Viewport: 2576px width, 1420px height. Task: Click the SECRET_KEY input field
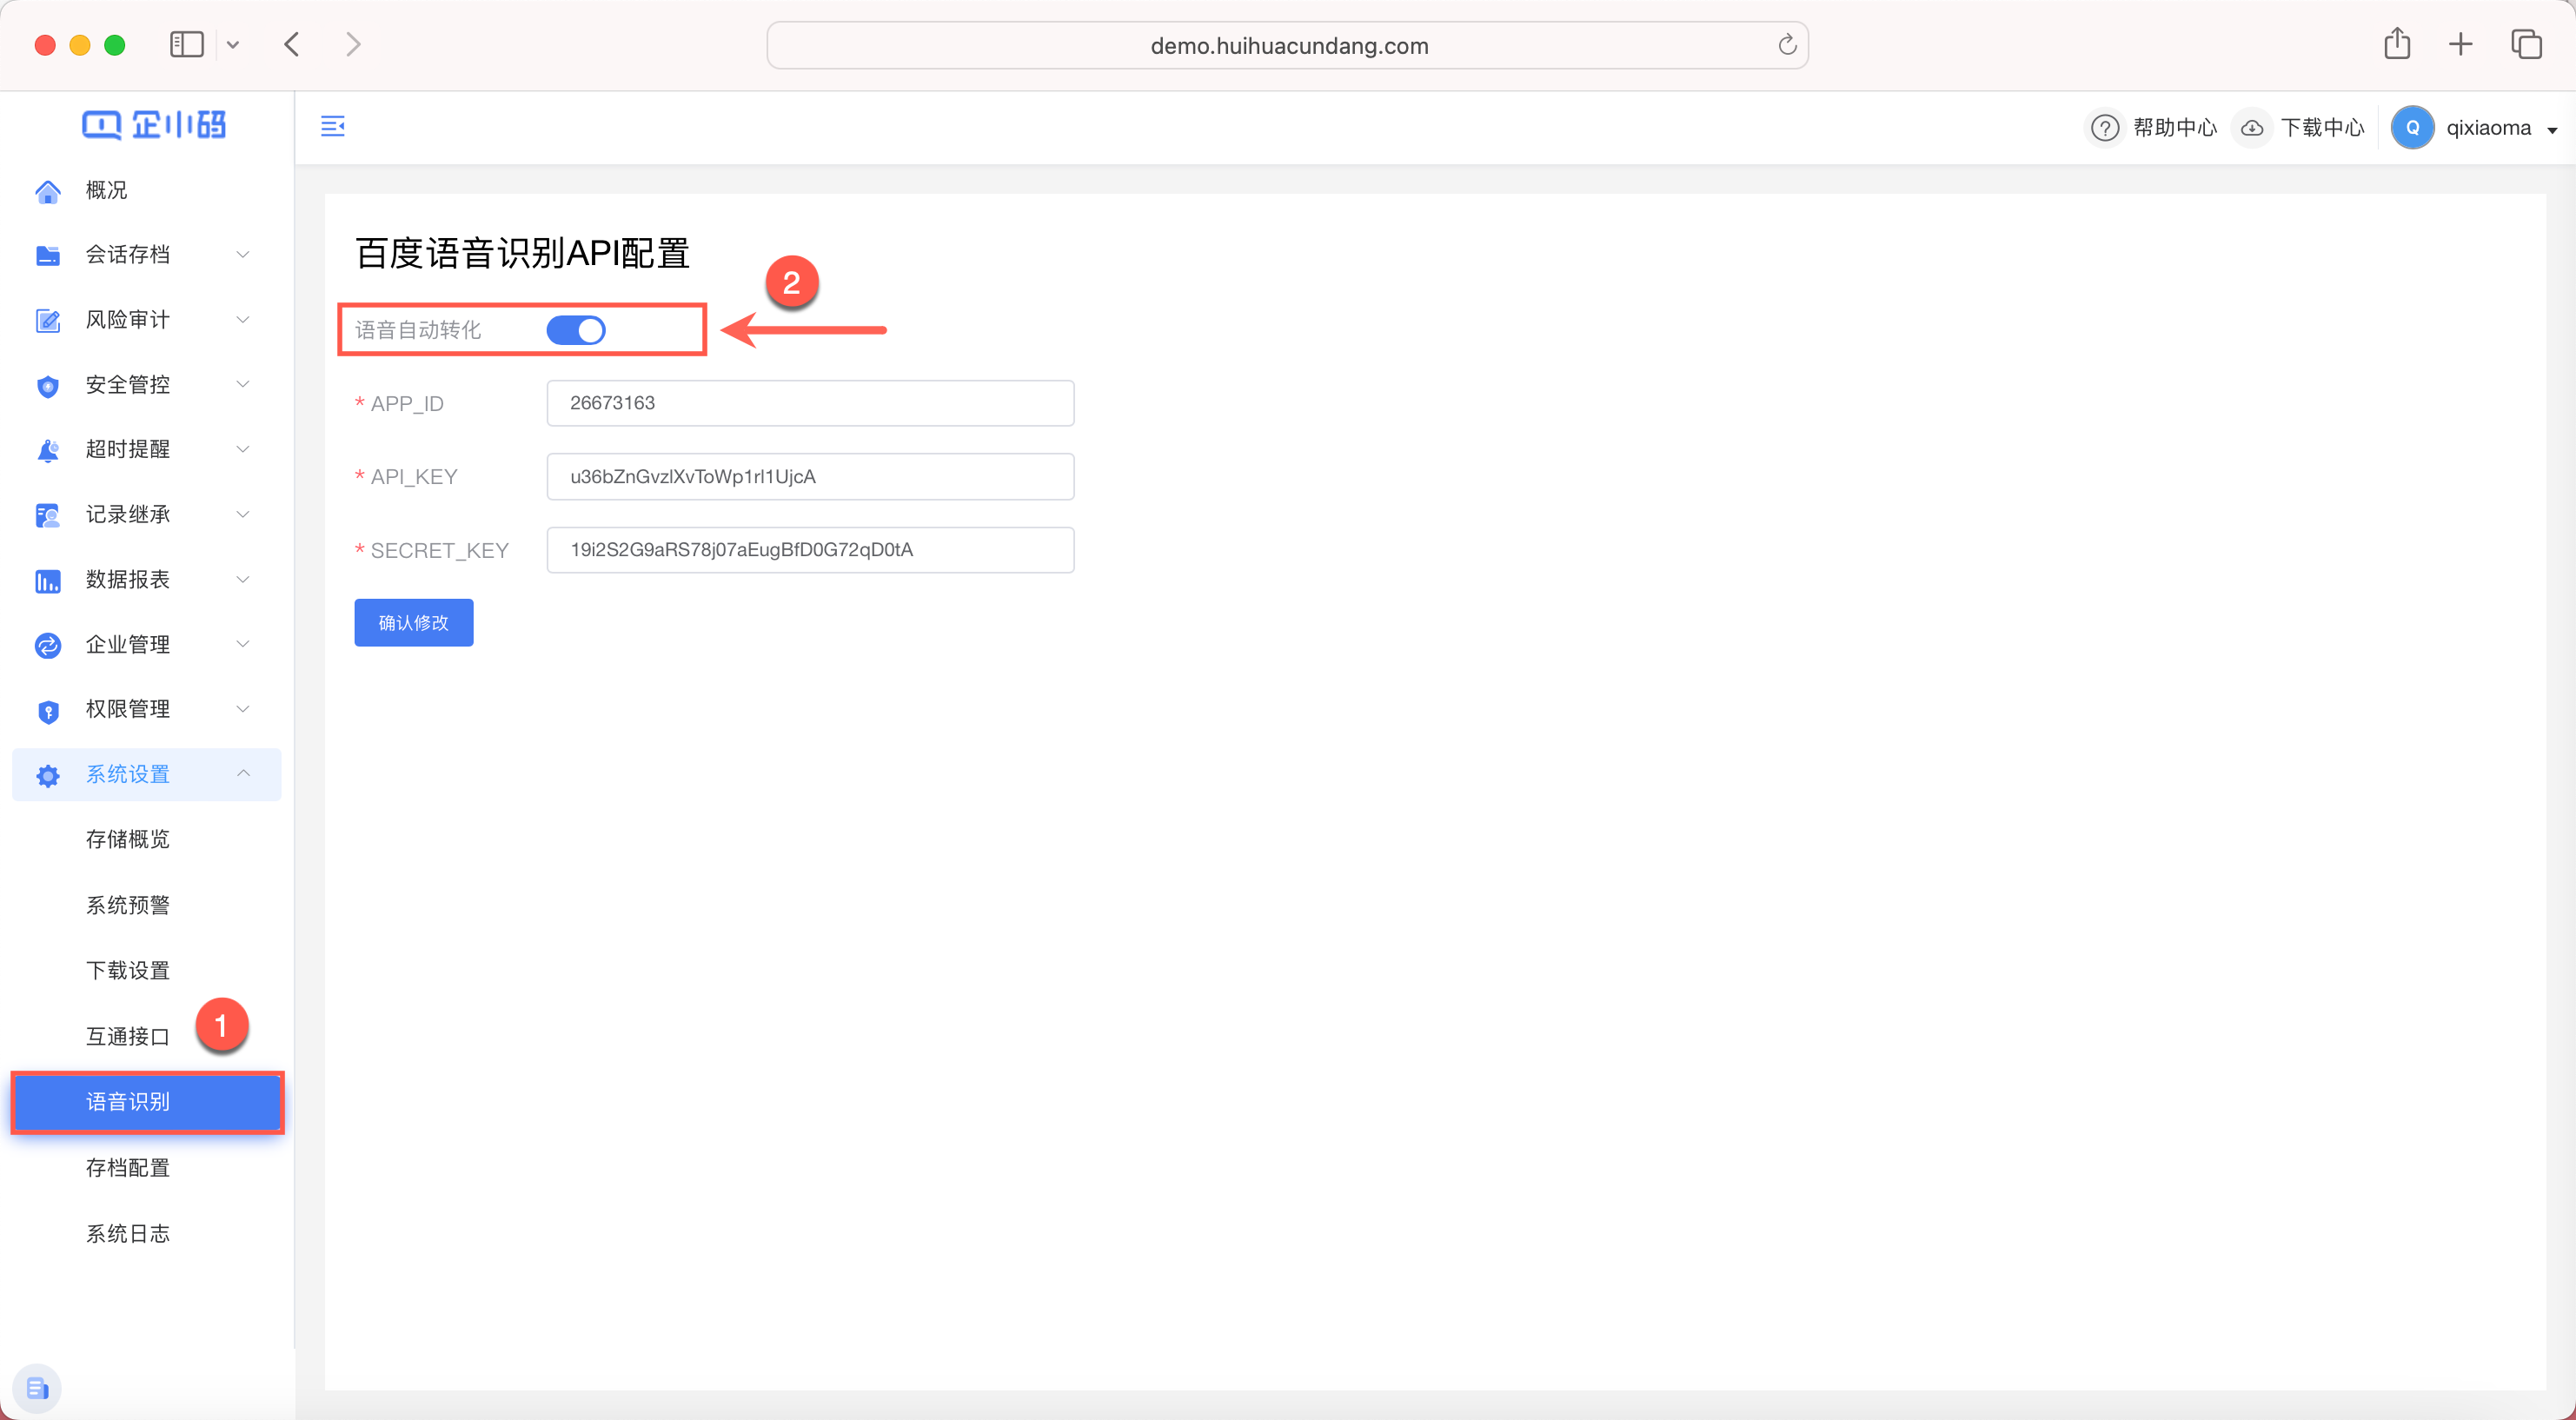[810, 550]
